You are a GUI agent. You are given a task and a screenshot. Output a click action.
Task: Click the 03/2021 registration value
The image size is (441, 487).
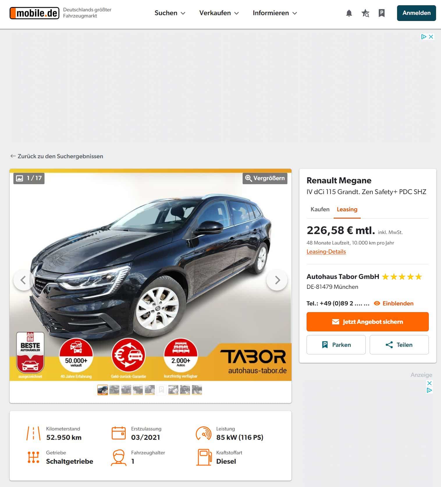pos(145,437)
